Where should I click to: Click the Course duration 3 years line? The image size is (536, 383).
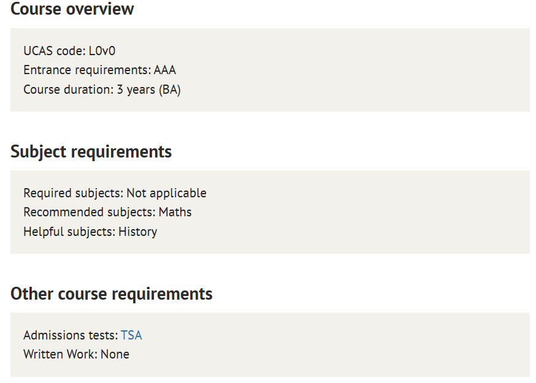pos(102,89)
